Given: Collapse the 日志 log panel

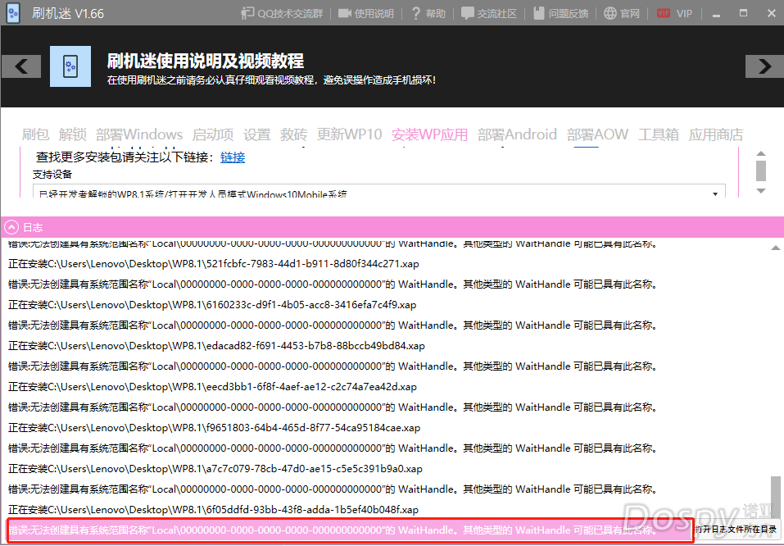Looking at the screenshot, I should pyautogui.click(x=11, y=228).
